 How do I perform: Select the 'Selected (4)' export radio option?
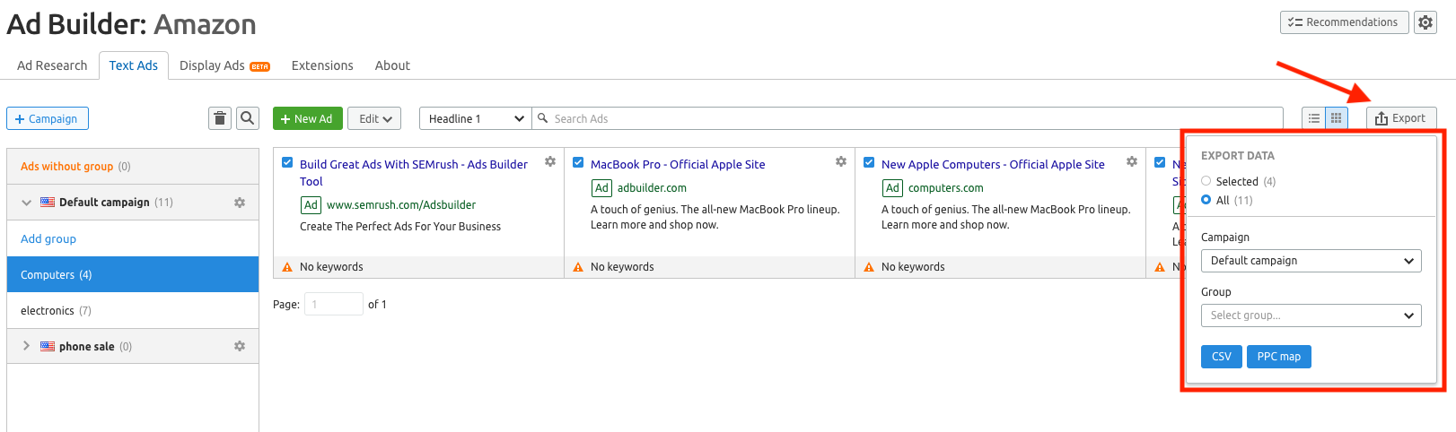point(1206,181)
